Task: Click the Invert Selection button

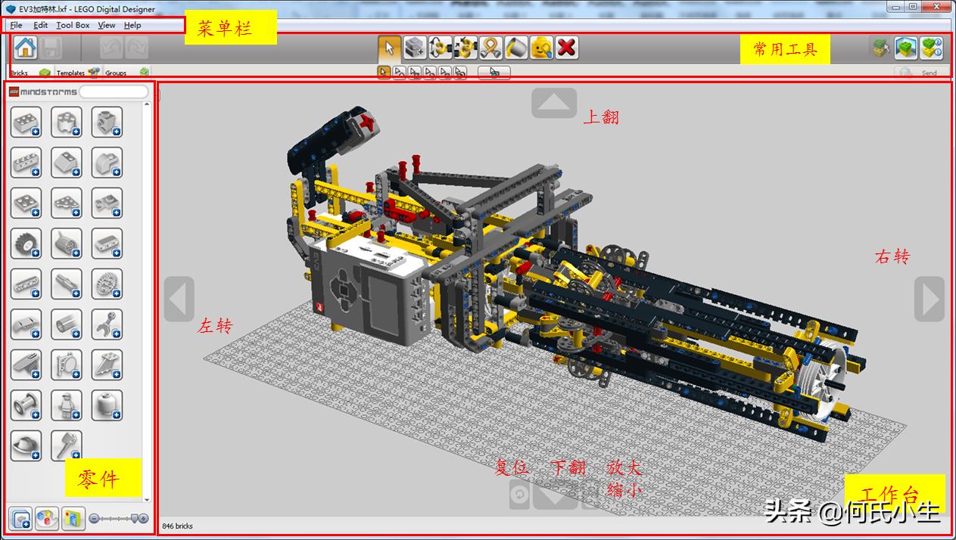Action: (494, 73)
